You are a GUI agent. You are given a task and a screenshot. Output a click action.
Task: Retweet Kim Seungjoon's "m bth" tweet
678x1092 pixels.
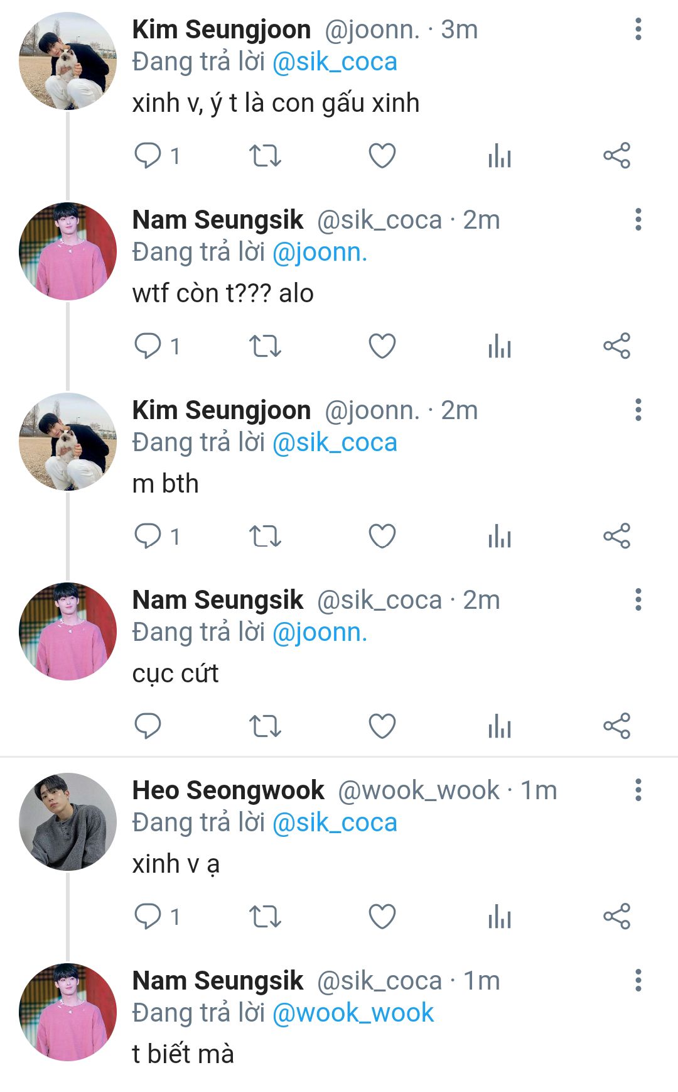(x=265, y=537)
